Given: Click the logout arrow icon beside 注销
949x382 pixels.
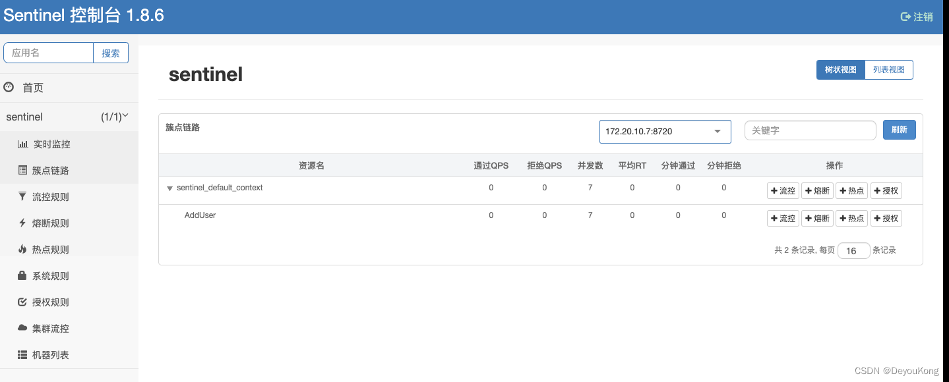Looking at the screenshot, I should pyautogui.click(x=905, y=16).
